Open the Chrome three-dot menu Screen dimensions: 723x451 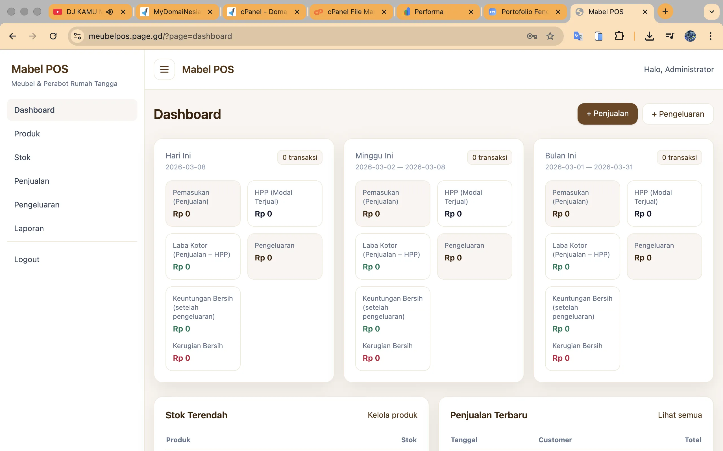711,36
